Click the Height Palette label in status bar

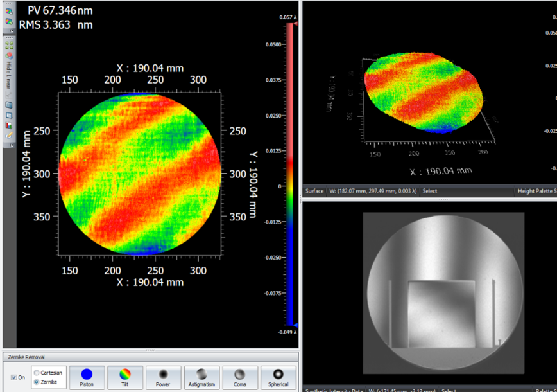tap(536, 191)
